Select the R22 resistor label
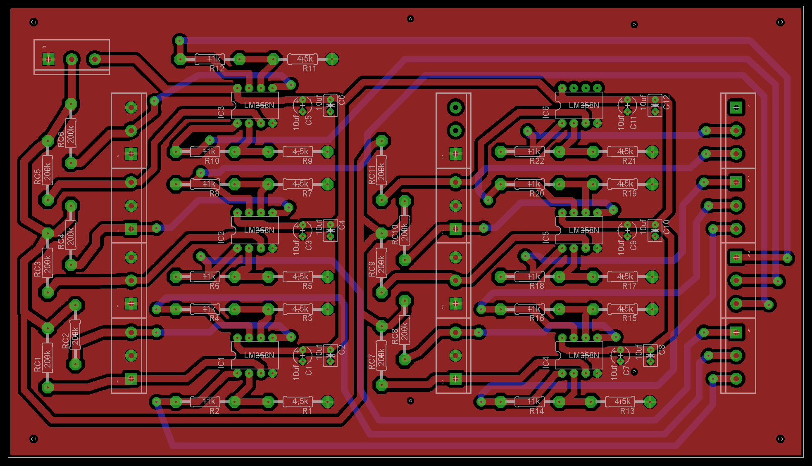The height and width of the screenshot is (466, 812). 537,161
